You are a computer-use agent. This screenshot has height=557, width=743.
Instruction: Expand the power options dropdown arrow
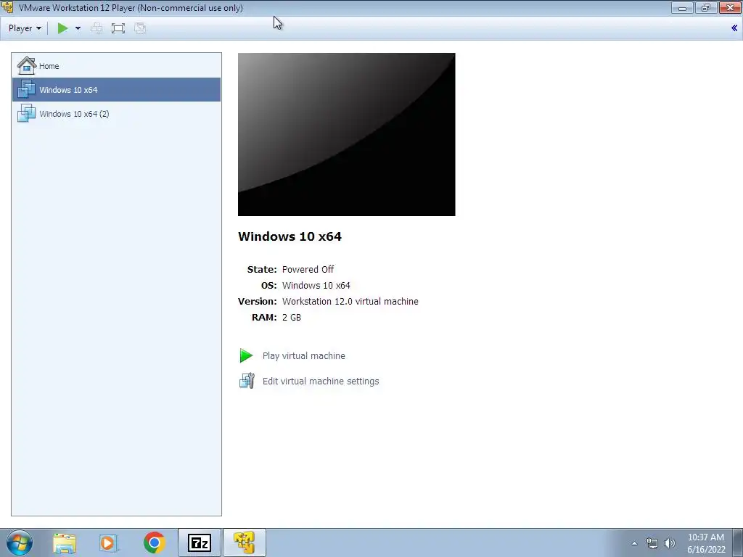pyautogui.click(x=78, y=28)
